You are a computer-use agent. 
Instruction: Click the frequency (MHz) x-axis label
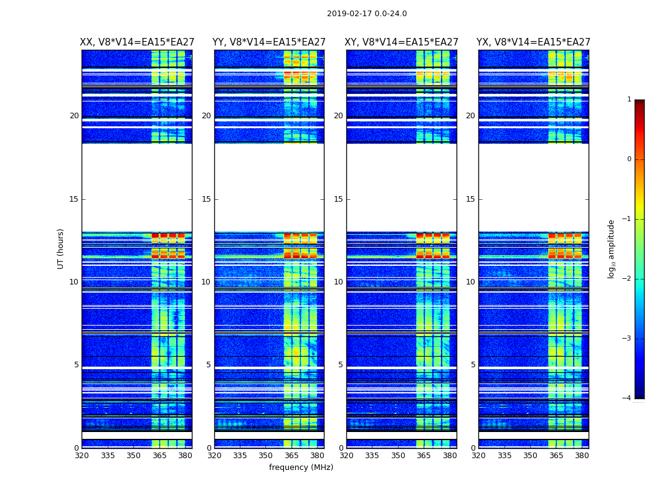coord(301,467)
